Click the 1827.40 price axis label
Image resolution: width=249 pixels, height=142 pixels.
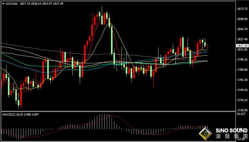pyautogui.click(x=242, y=39)
